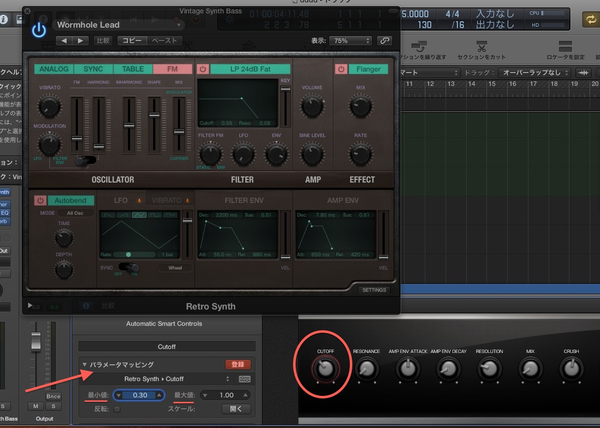Click the FILTER FM knob
Image resolution: width=600 pixels, height=428 pixels.
210,155
